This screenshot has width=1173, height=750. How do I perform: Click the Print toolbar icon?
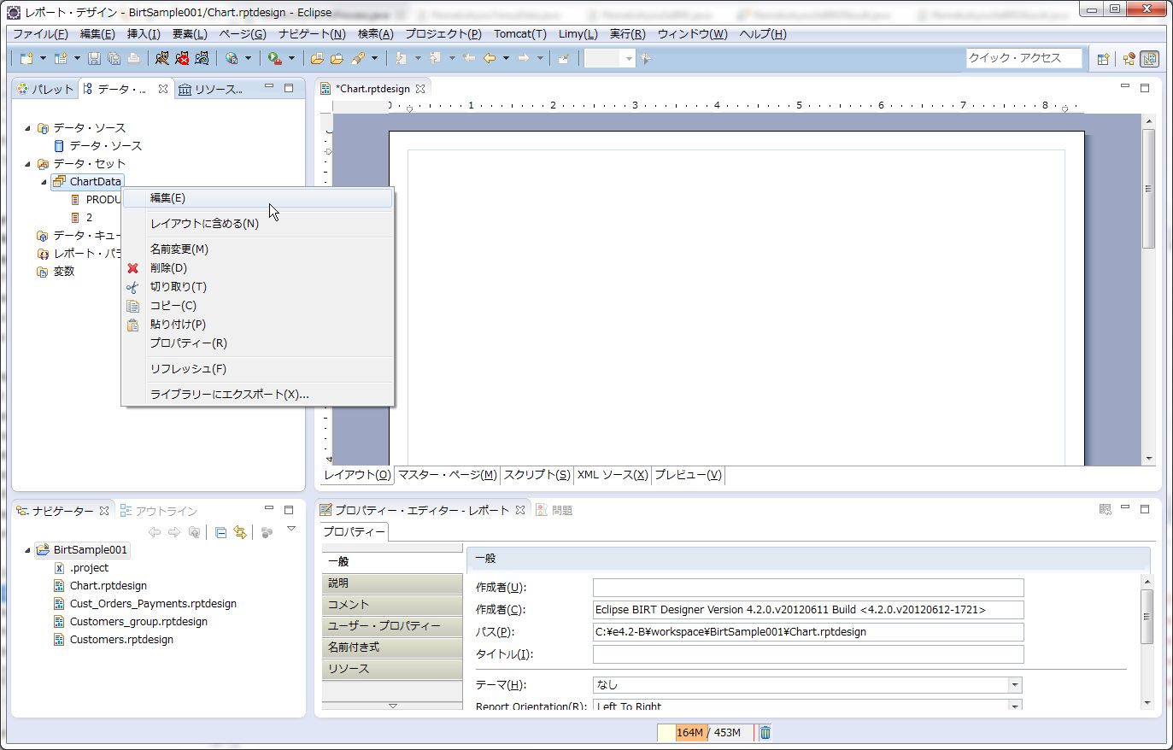133,58
